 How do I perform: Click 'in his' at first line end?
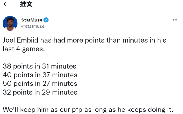click(158, 40)
